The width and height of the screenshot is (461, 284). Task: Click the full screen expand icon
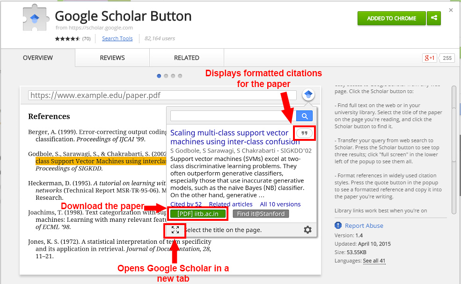coord(175,230)
